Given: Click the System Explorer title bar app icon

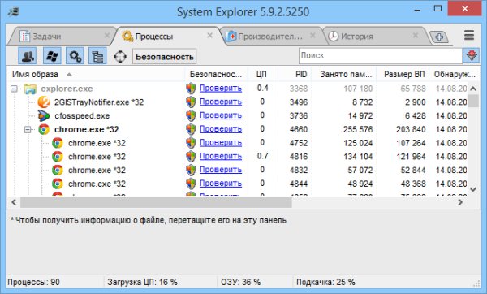Looking at the screenshot, I should click(x=13, y=12).
